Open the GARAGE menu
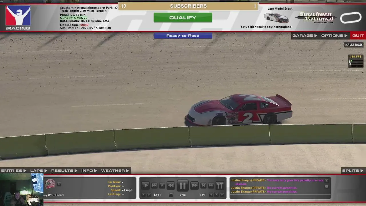The width and height of the screenshot is (366, 206). [305, 35]
